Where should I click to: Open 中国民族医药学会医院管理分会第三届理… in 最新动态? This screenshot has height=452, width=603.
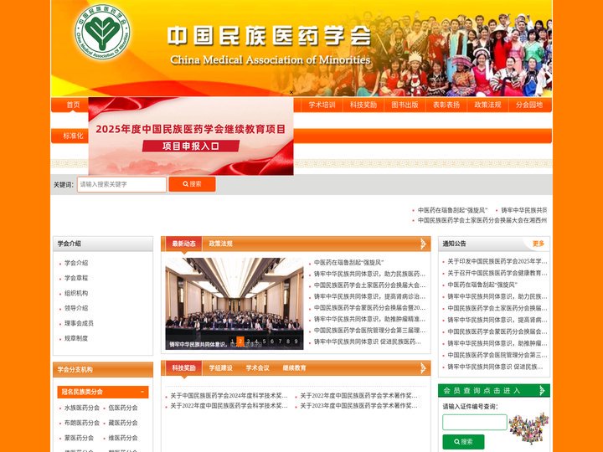369,330
